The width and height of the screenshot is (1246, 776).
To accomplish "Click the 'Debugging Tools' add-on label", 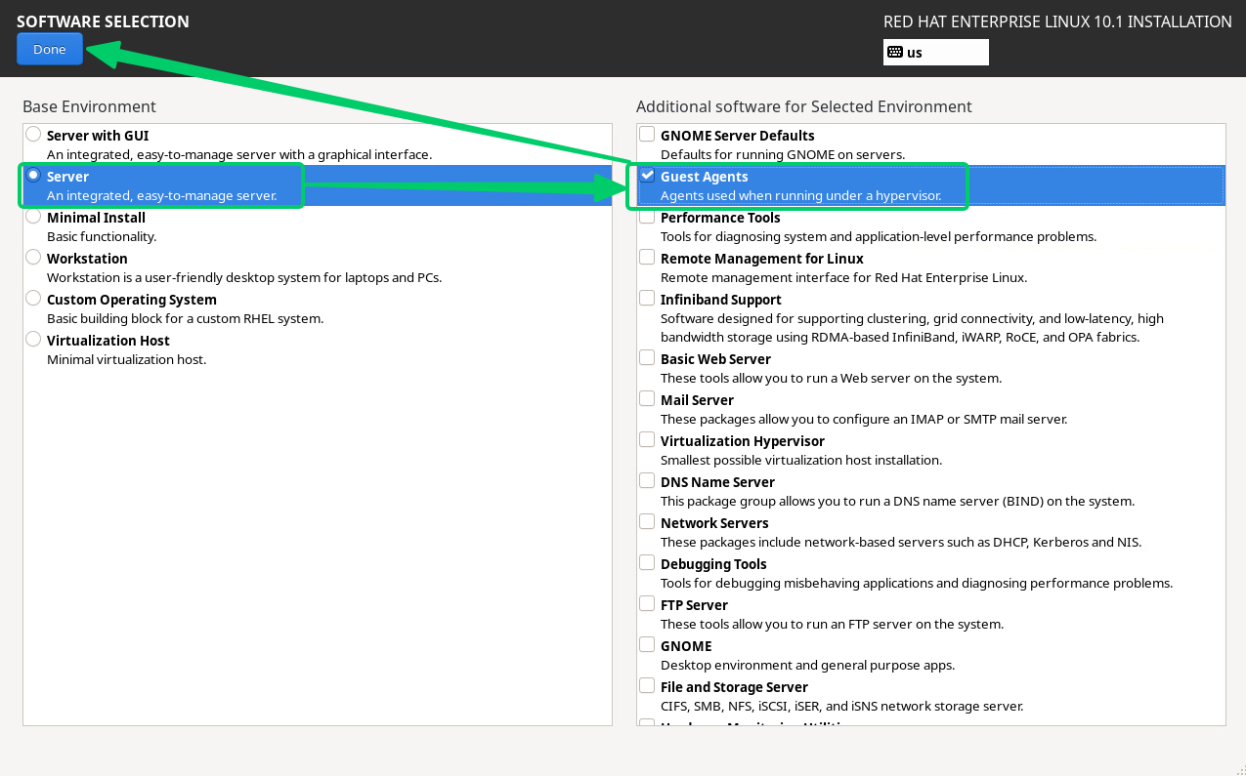I will click(713, 564).
